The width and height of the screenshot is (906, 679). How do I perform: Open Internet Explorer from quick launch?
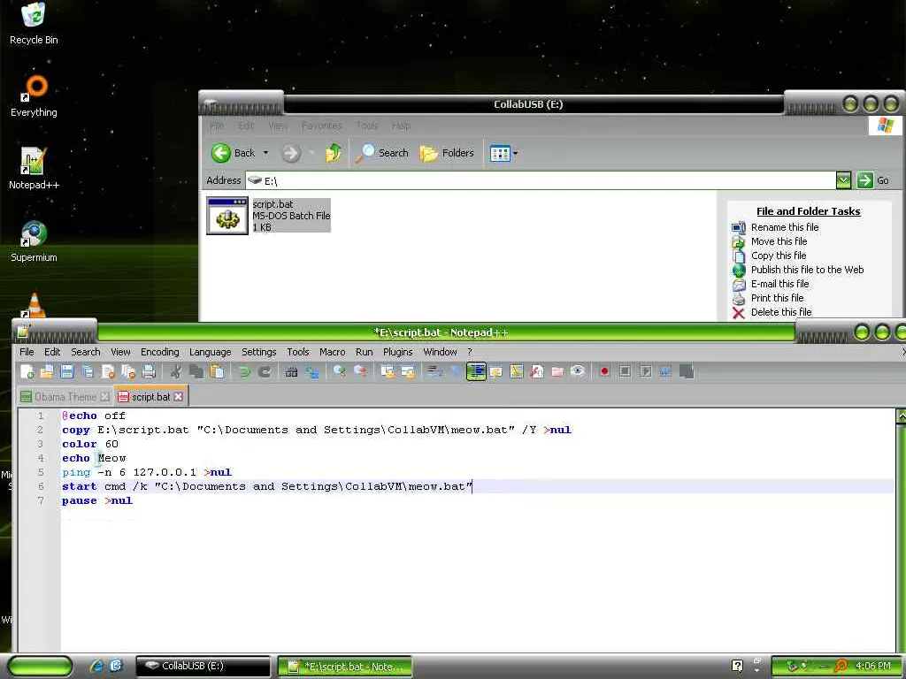(x=96, y=667)
